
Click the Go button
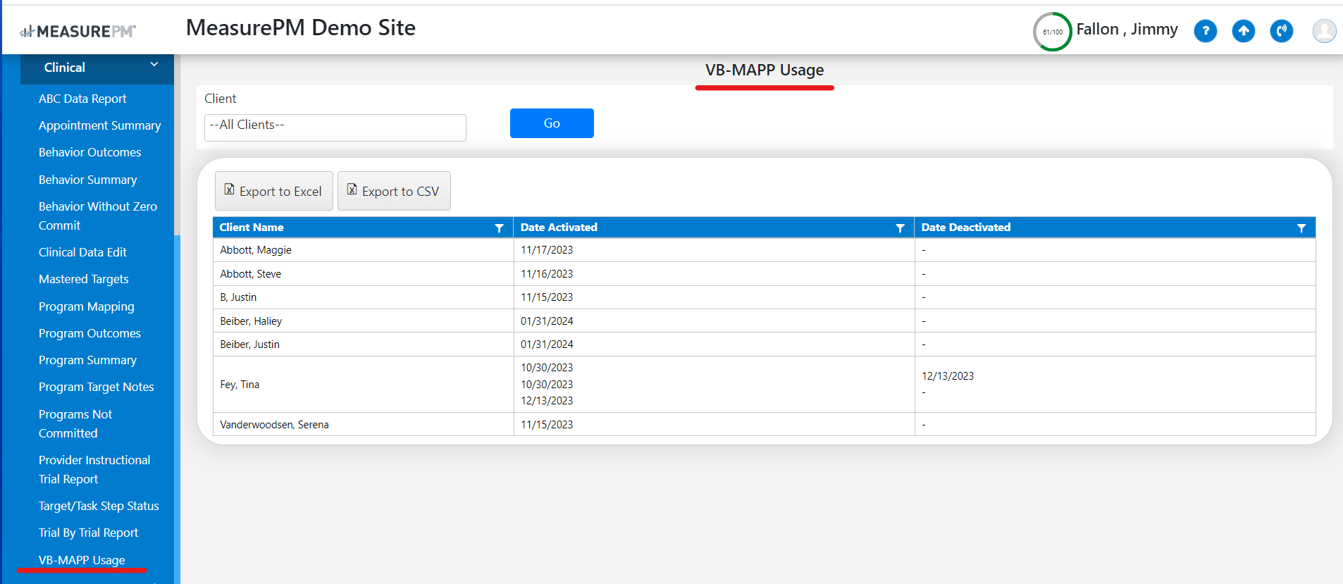[x=552, y=123]
